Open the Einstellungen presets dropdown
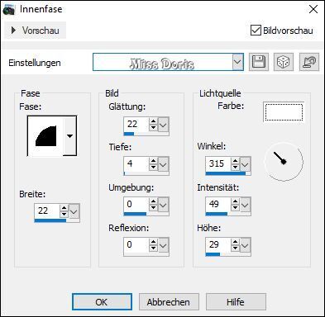This screenshot has width=325, height=317. click(x=237, y=62)
